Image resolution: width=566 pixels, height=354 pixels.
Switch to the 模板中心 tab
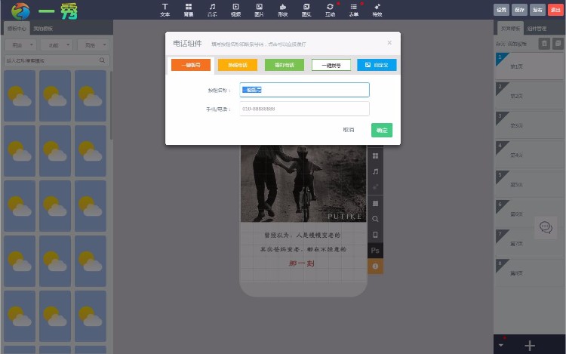point(17,28)
